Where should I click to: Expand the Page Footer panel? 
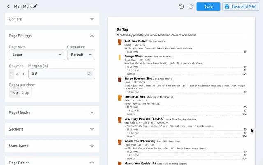[x=52, y=162]
